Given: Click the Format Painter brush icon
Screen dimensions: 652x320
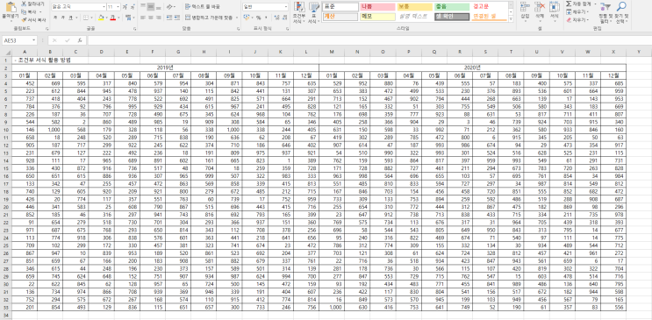Looking at the screenshot, I should click(24, 19).
